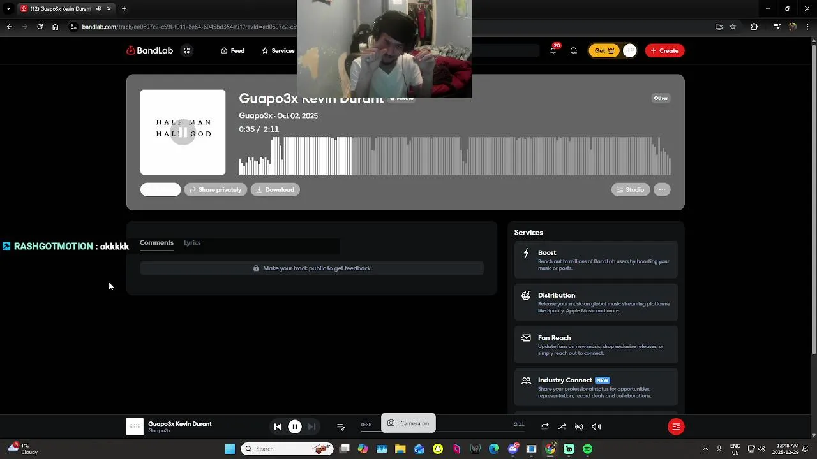Open the BandLab home logo
The width and height of the screenshot is (817, 459).
(x=149, y=50)
